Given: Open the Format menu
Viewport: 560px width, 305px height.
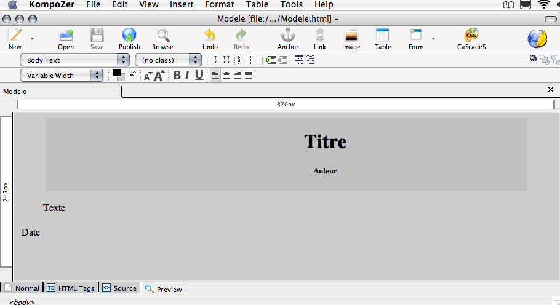Looking at the screenshot, I should click(x=219, y=4).
